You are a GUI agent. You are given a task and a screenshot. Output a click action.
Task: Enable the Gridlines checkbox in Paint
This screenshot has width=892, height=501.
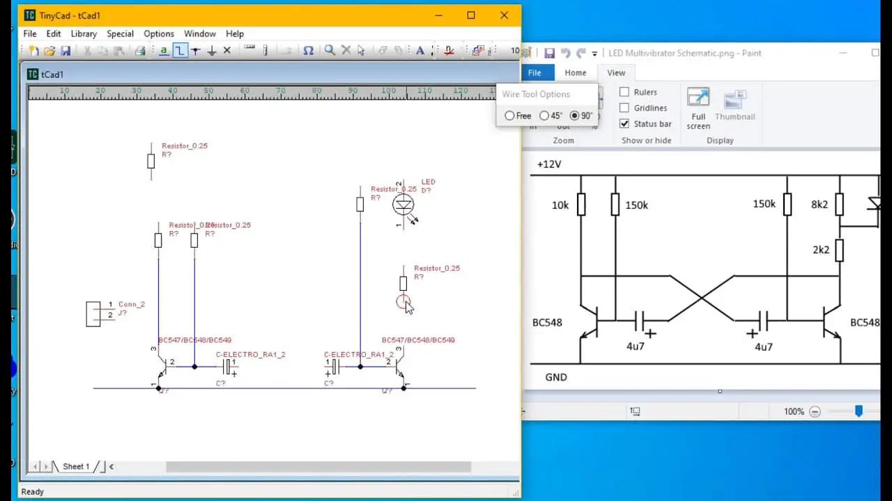pyautogui.click(x=624, y=108)
